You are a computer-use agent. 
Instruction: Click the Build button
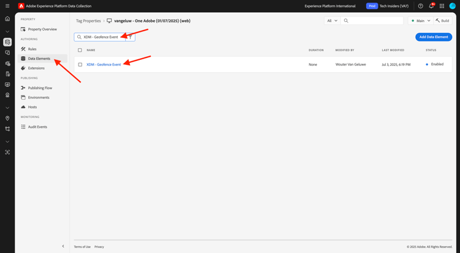[x=443, y=21]
